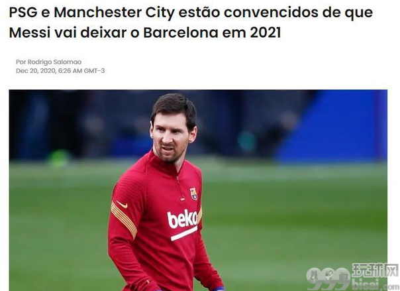Click the white beko sponsor logo

click(183, 219)
